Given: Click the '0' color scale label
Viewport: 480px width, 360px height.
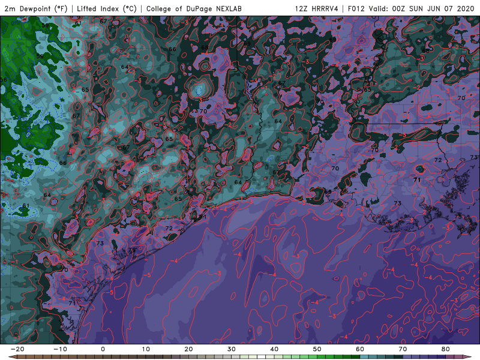Looking at the screenshot, I should coord(103,349).
